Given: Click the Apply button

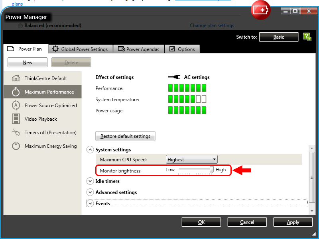Looking at the screenshot, I should [x=293, y=222].
